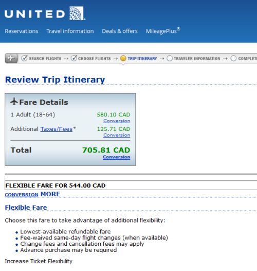
Task: Click Conversion under total 705.81 CAD
Action: [117, 157]
